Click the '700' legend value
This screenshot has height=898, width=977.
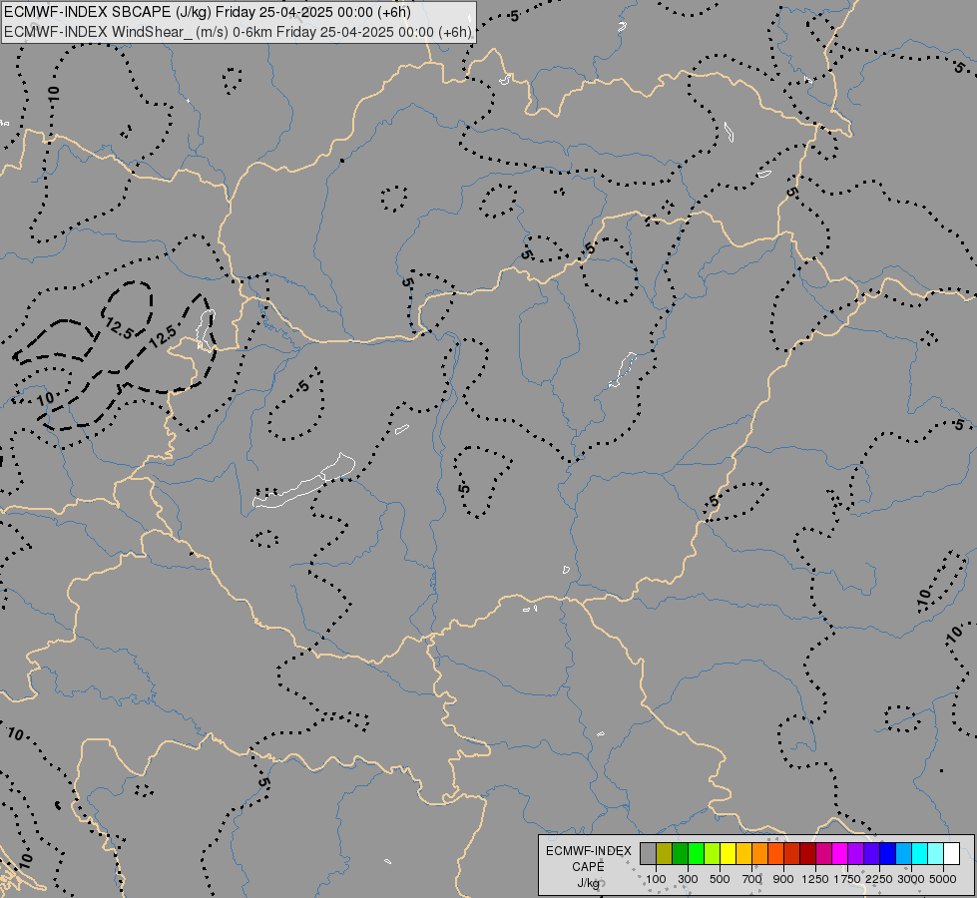[x=752, y=879]
